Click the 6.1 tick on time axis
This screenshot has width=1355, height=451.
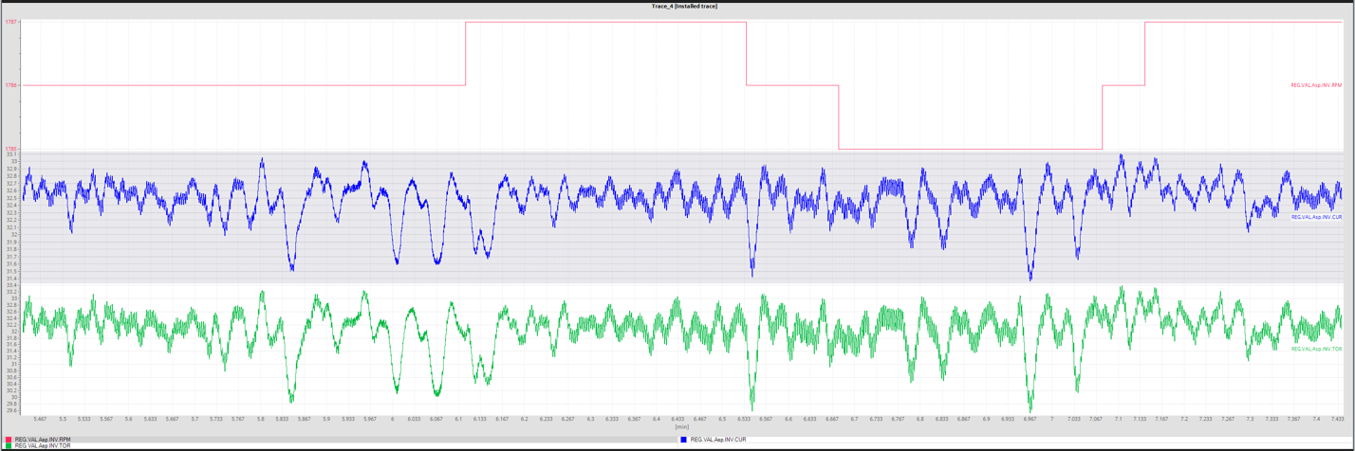coord(458,419)
